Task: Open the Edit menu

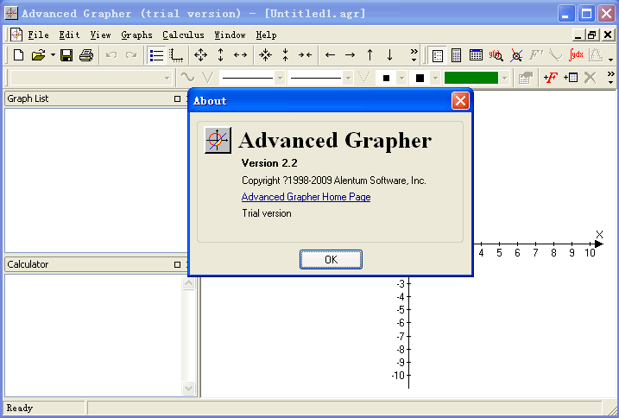Action: 69,35
